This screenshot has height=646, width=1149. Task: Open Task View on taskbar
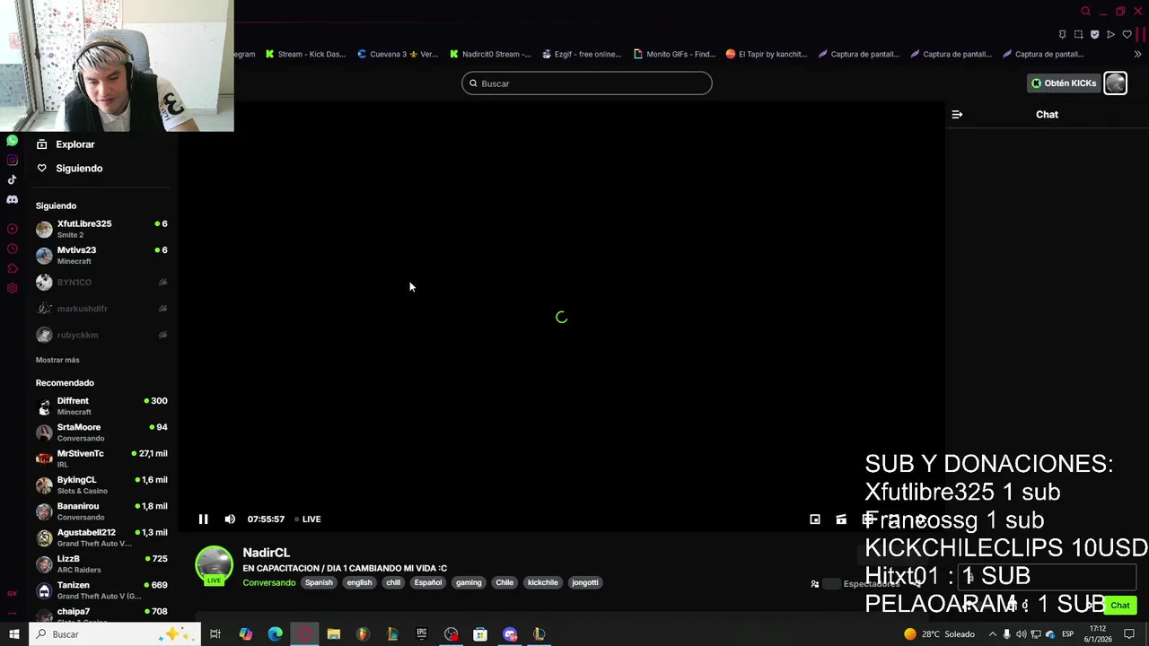[x=215, y=634]
